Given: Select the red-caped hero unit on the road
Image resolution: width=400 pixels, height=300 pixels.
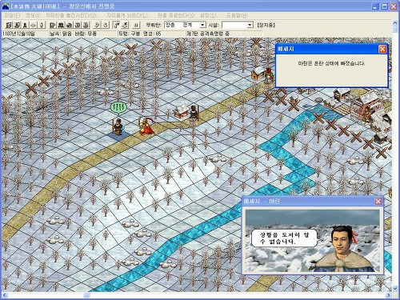Looking at the screenshot, I should (x=146, y=126).
